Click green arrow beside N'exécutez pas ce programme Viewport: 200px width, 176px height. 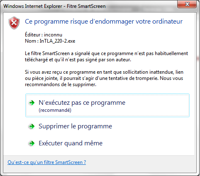[x=32, y=103]
